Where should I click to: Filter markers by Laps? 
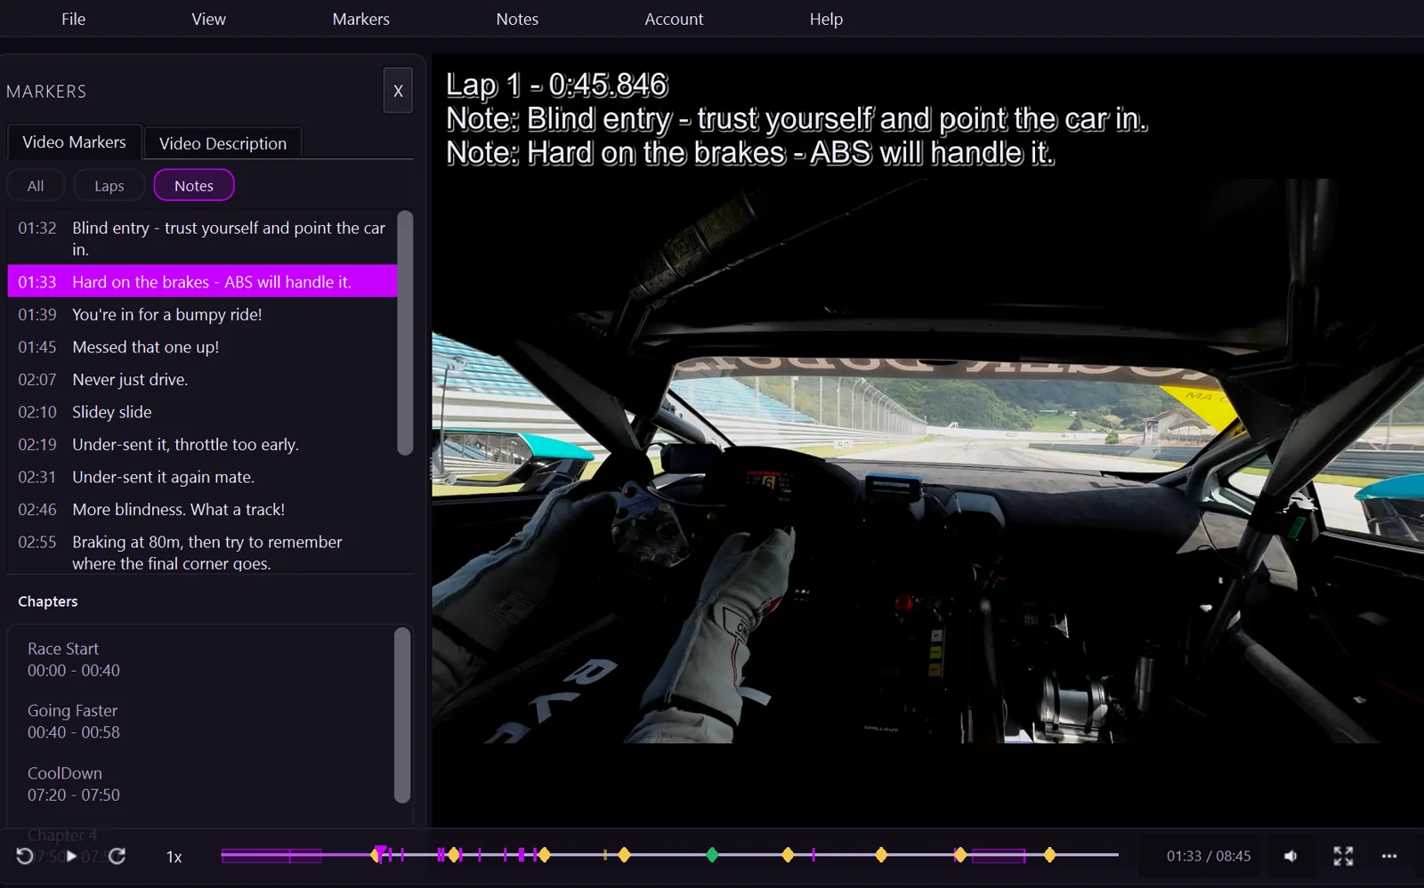click(109, 186)
